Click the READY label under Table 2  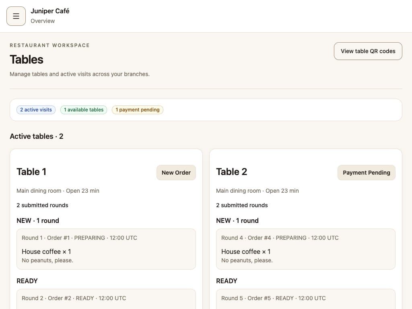(x=227, y=281)
